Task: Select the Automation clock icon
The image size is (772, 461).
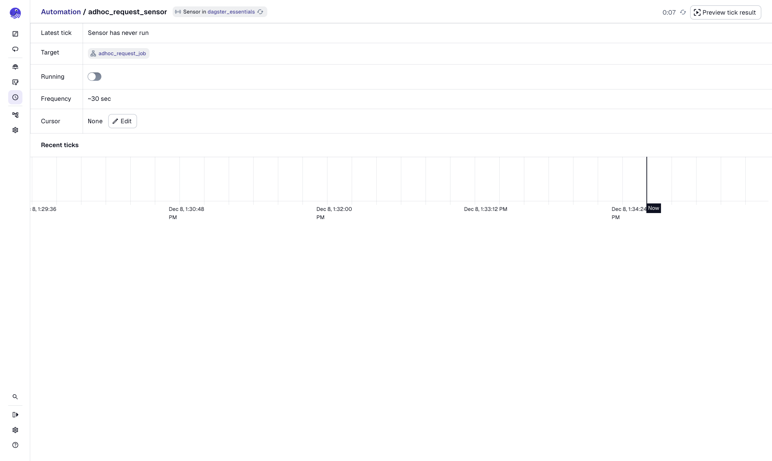Action: click(x=15, y=97)
